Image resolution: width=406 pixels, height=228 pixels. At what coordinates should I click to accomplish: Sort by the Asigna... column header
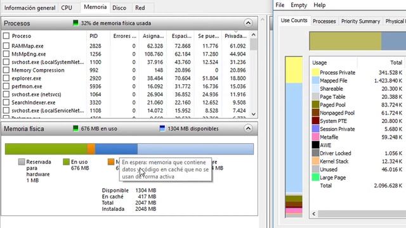click(x=153, y=36)
